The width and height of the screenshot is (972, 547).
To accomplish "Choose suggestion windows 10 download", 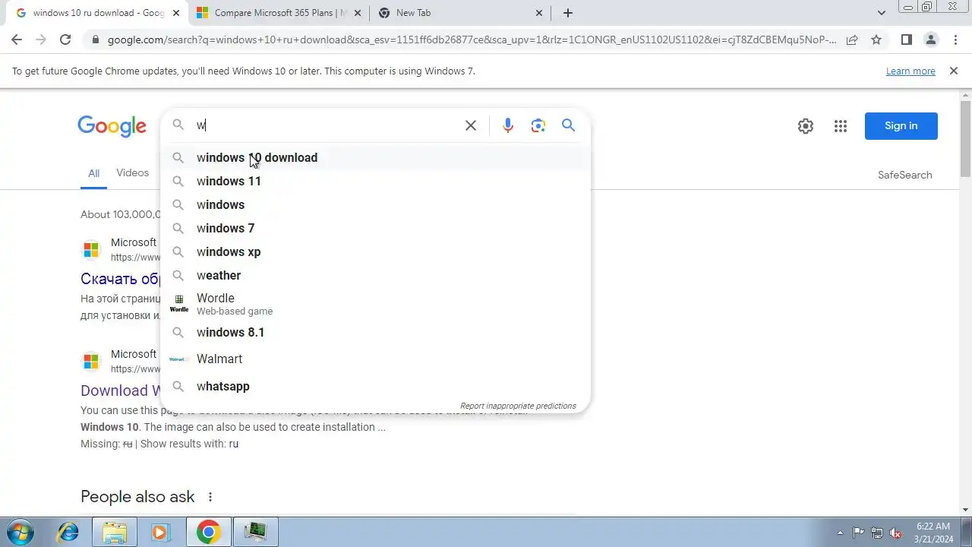I will pos(375,157).
